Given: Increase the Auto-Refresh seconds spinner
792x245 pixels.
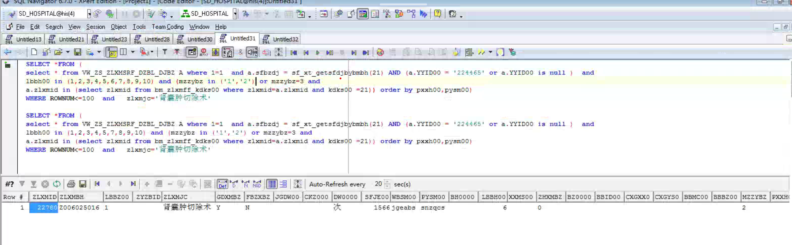Looking at the screenshot, I should coord(387,182).
